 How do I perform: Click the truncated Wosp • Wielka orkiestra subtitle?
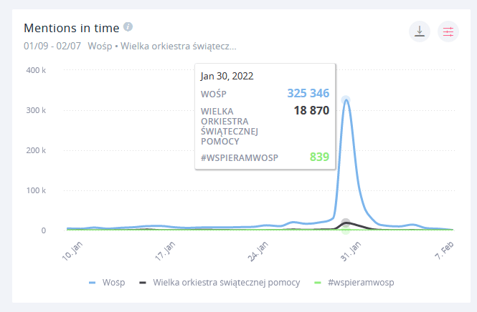[x=162, y=47]
